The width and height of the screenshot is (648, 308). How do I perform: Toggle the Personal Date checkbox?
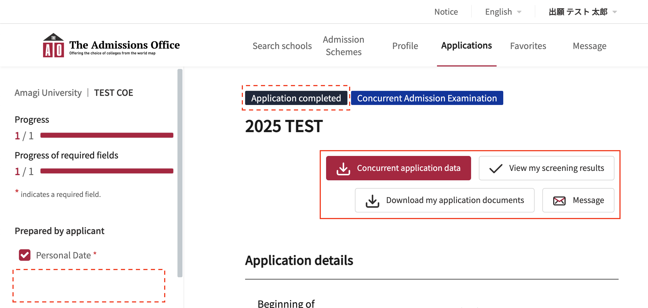[x=25, y=255]
